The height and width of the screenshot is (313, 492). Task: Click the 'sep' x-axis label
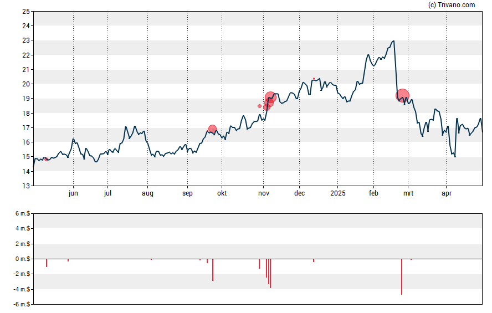pyautogui.click(x=187, y=193)
